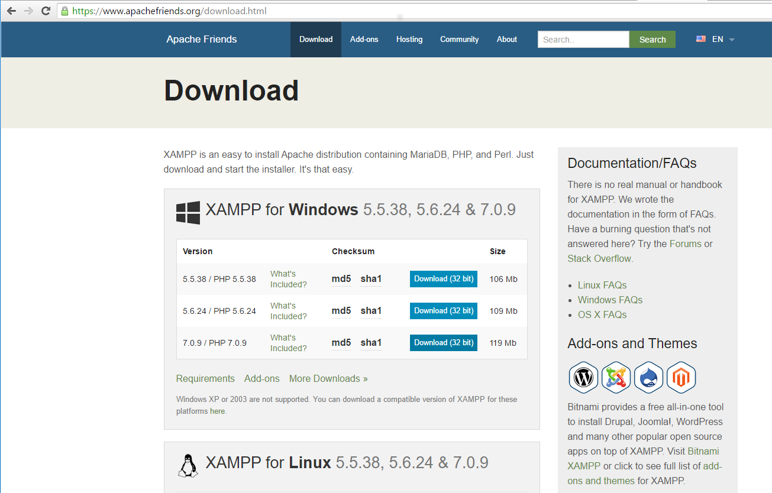This screenshot has width=772, height=493.
Task: Open the Forums link
Action: pyautogui.click(x=685, y=244)
